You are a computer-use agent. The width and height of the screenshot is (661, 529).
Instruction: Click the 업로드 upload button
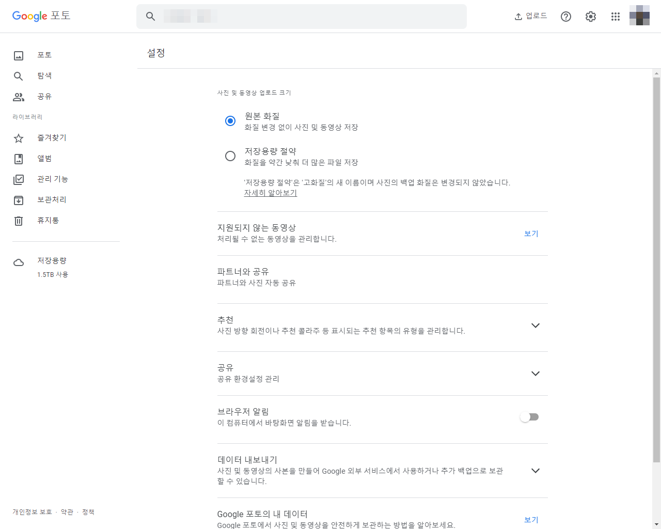(531, 16)
